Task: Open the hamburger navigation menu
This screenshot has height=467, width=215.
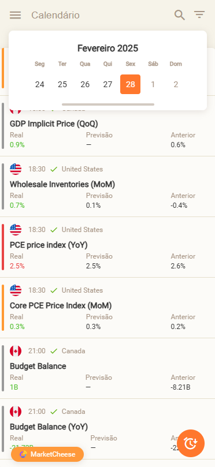Action: [x=15, y=15]
